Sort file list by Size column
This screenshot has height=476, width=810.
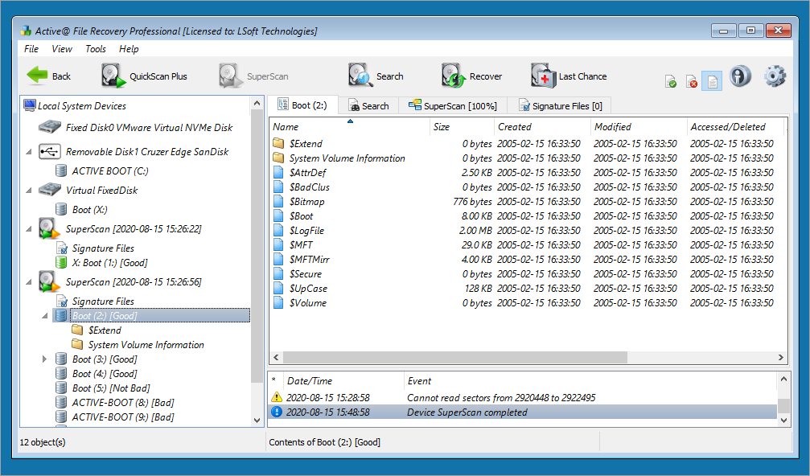tap(462, 127)
